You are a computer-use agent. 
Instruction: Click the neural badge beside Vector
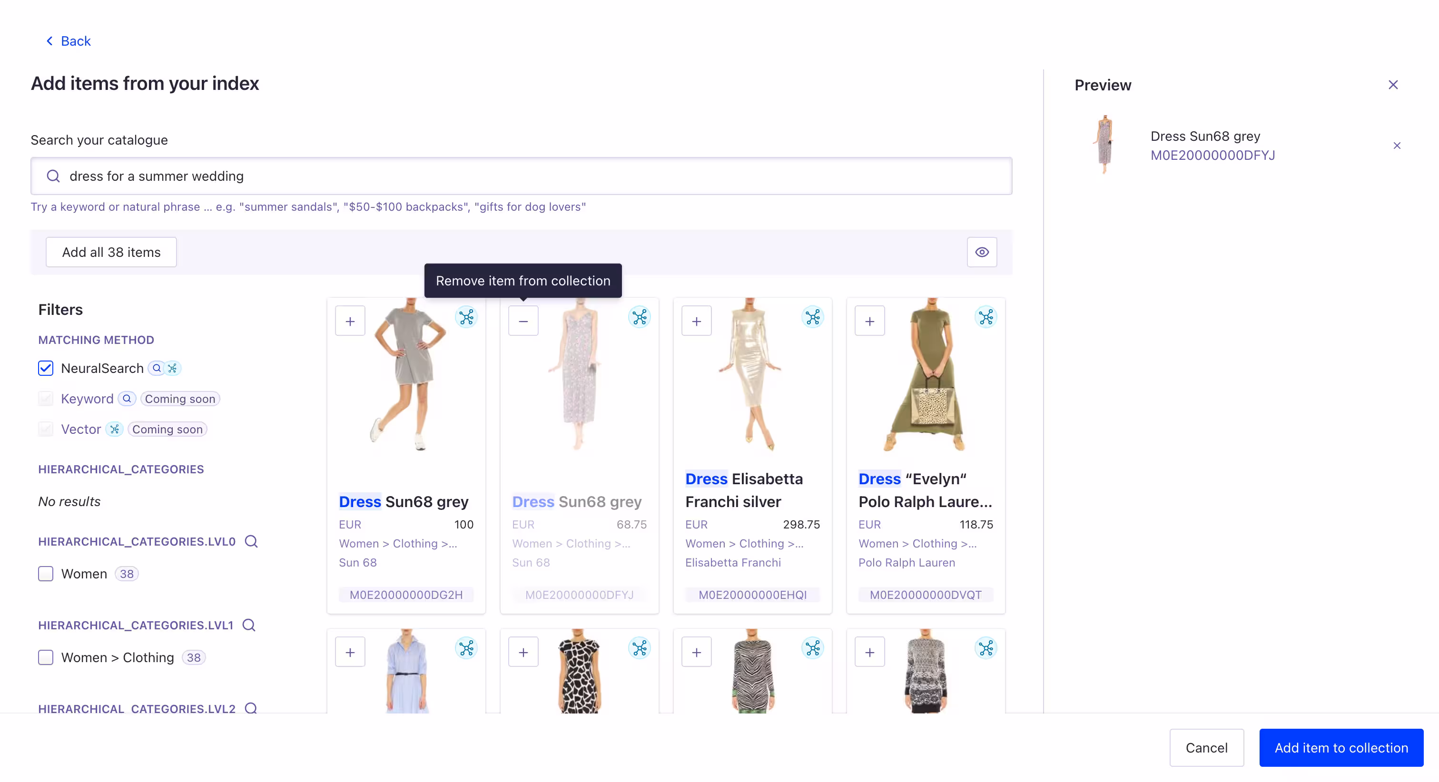[115, 429]
